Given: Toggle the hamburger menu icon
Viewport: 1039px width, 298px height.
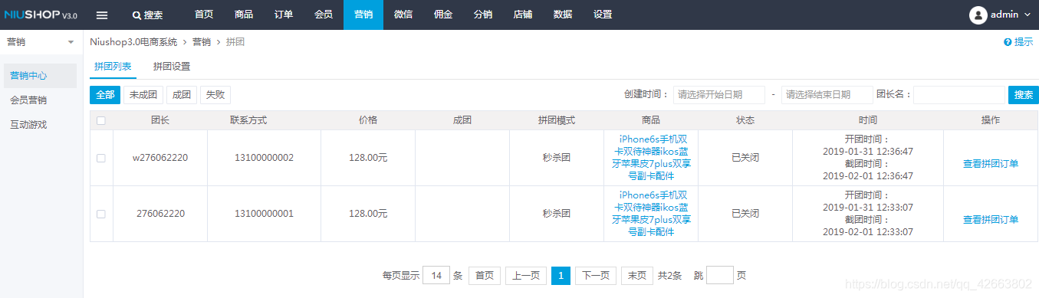Looking at the screenshot, I should pyautogui.click(x=102, y=15).
